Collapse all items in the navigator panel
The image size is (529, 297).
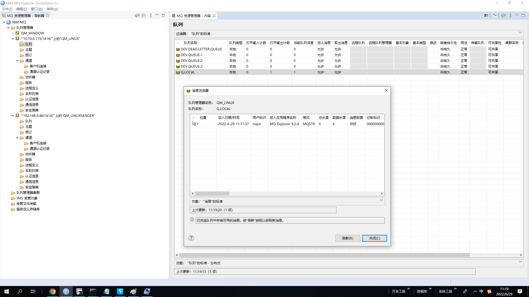pyautogui.click(x=144, y=16)
